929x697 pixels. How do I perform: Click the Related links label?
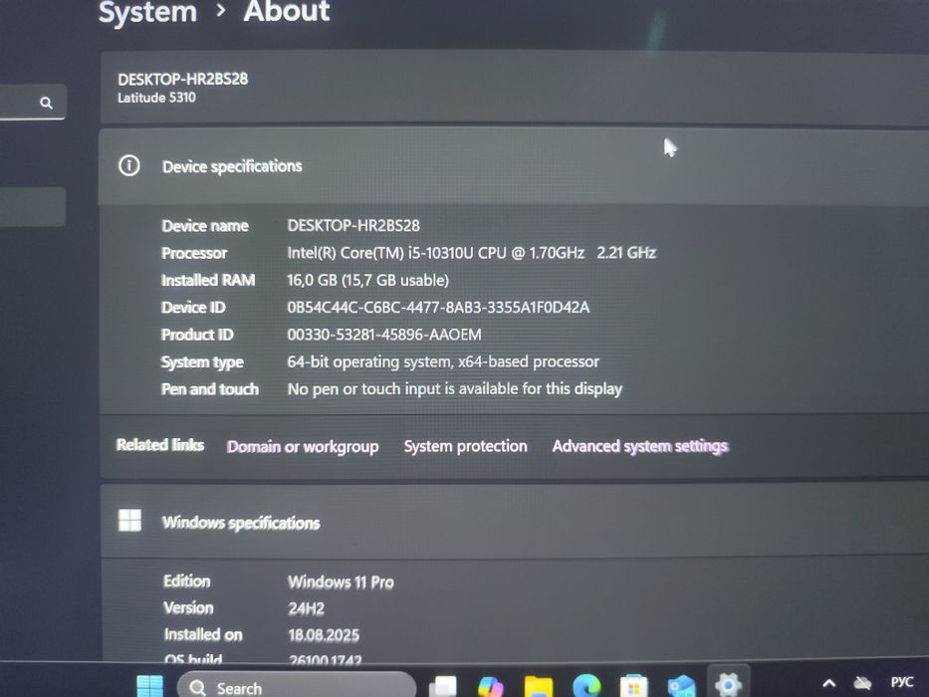160,444
